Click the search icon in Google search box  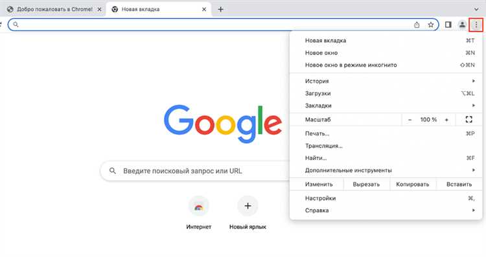pyautogui.click(x=113, y=171)
